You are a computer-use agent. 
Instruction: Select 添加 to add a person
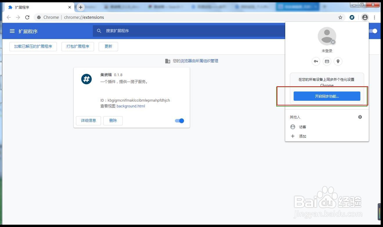click(327, 136)
